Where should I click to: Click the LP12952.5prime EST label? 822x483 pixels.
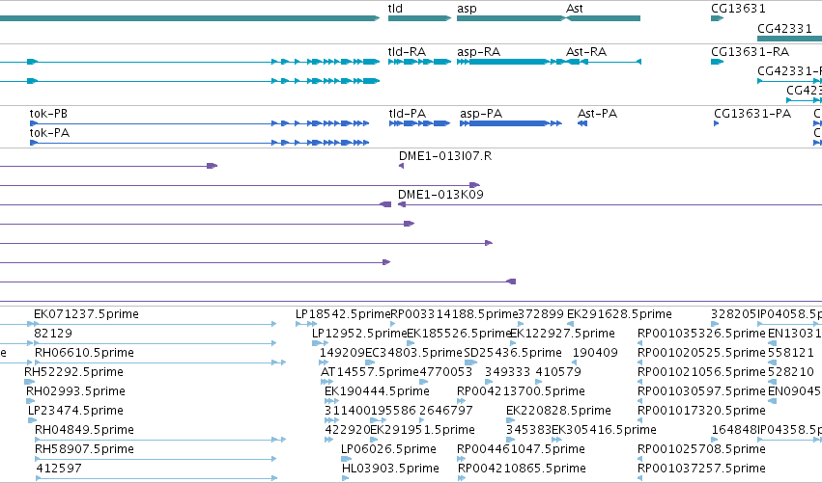pyautogui.click(x=359, y=334)
